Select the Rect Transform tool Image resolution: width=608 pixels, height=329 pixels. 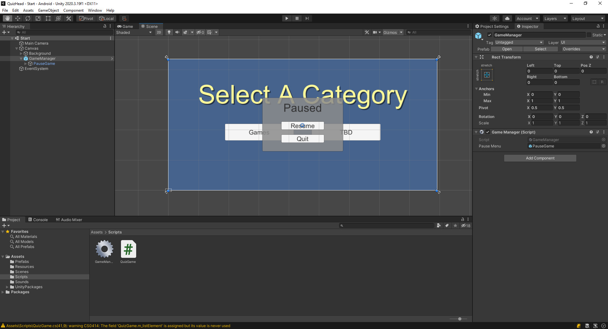(x=48, y=18)
